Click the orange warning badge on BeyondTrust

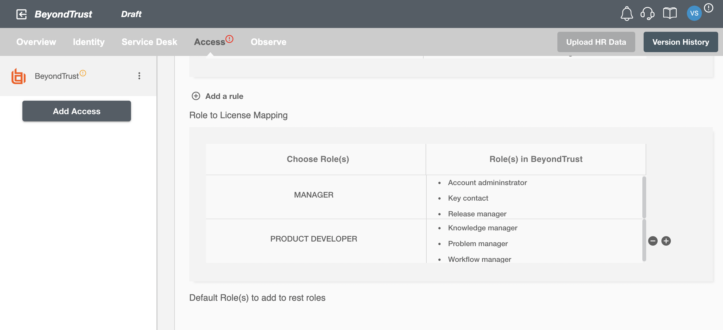pos(83,73)
